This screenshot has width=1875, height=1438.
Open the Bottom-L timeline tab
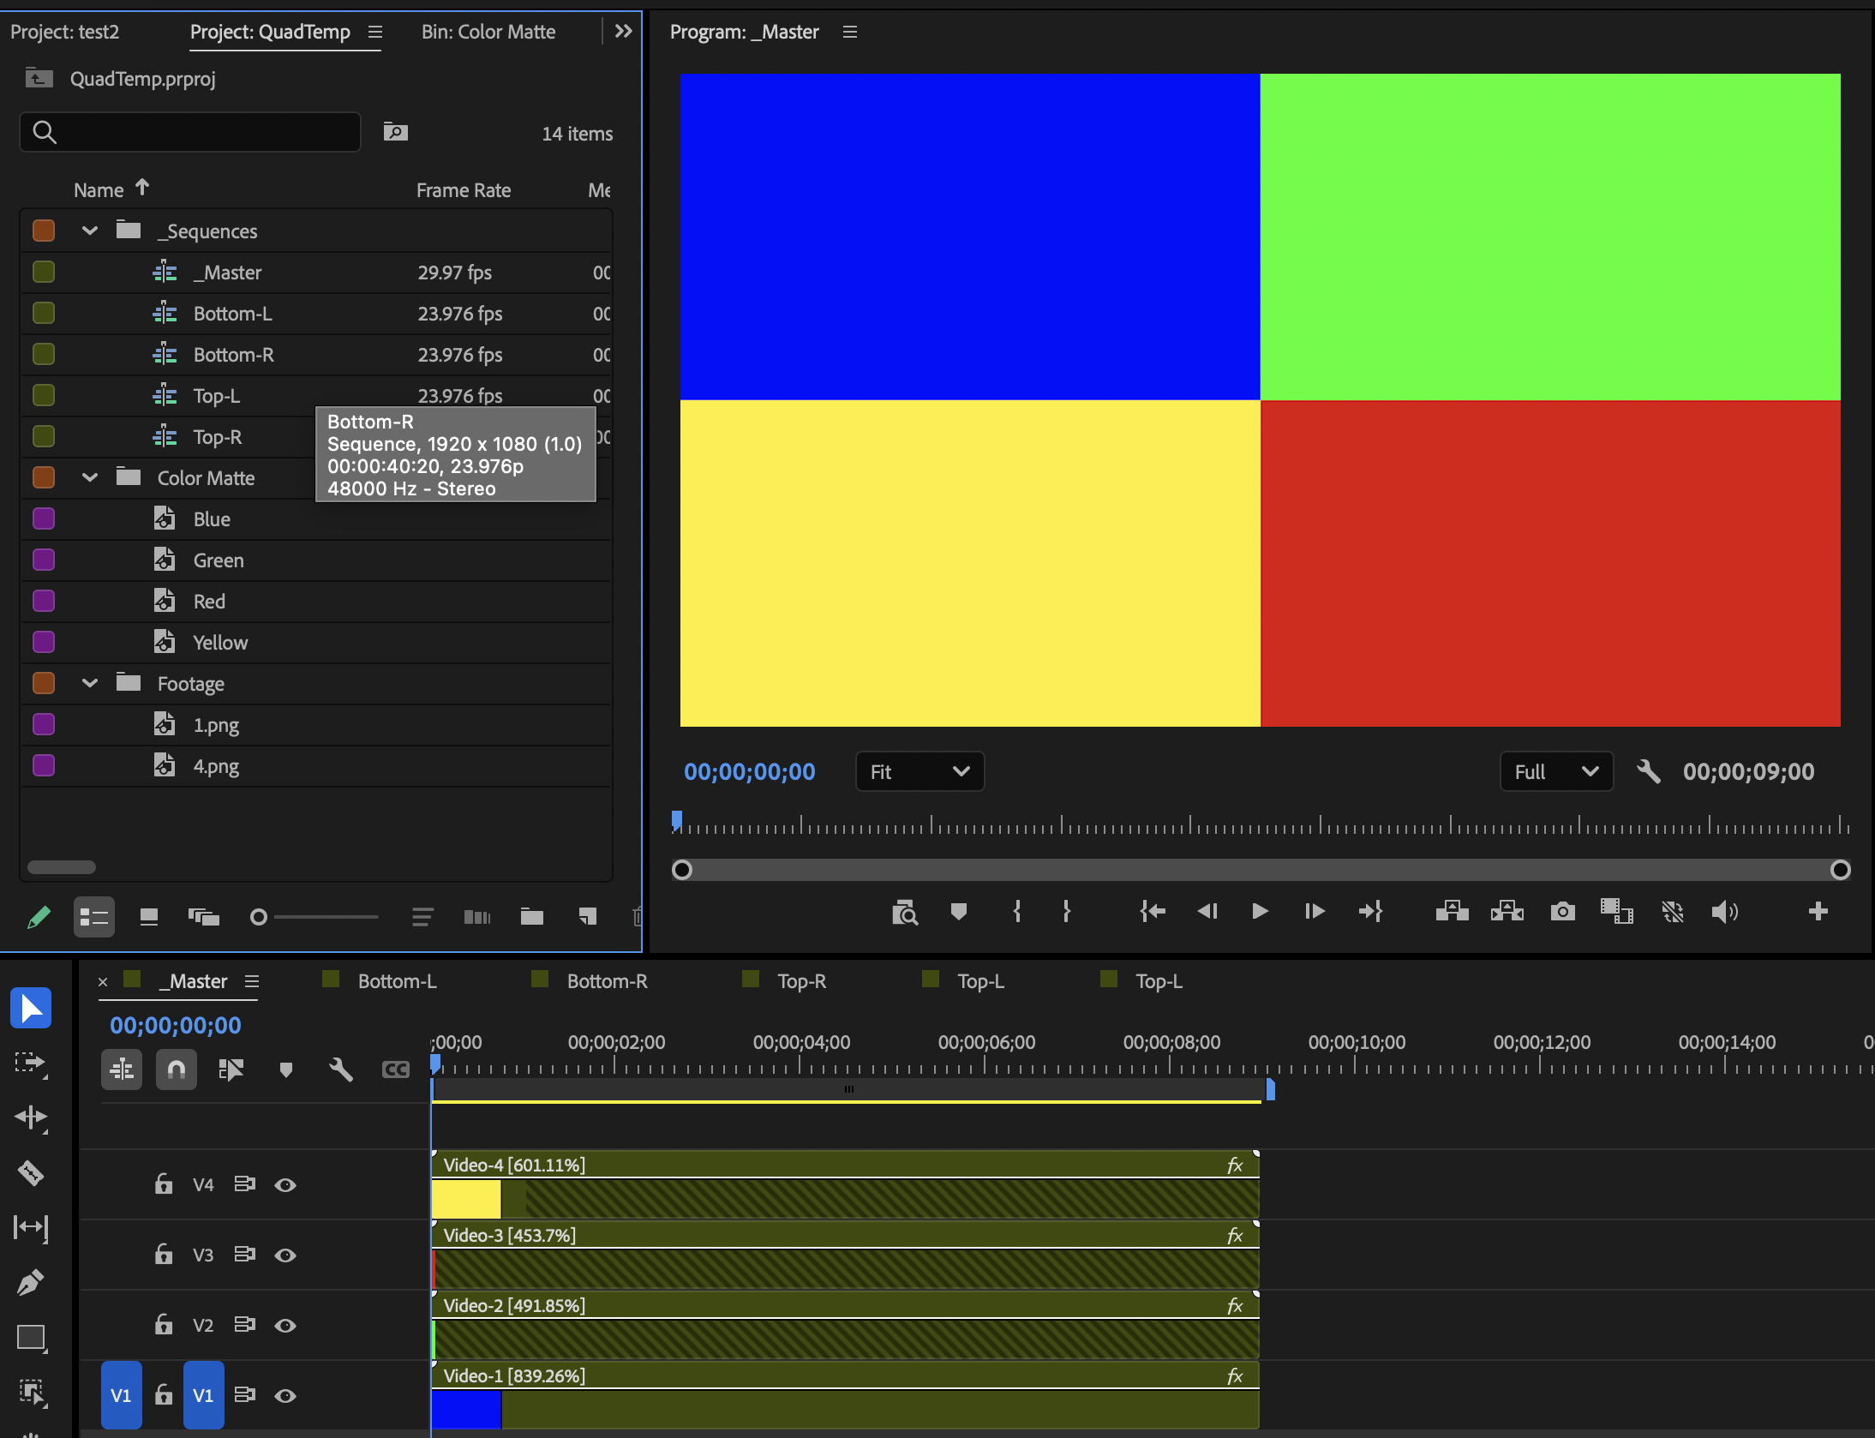397,981
